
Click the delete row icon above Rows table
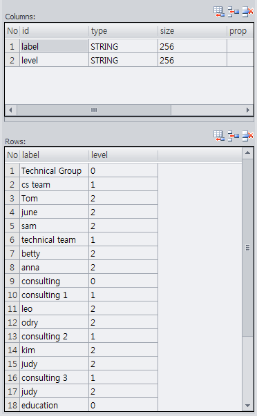[247, 136]
